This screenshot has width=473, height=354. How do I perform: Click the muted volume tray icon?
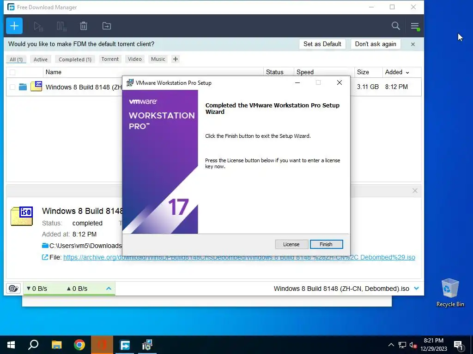click(x=413, y=345)
